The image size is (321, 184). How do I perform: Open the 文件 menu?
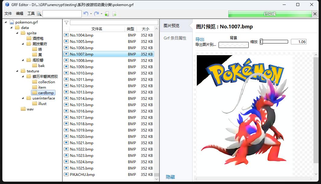(x=8, y=14)
